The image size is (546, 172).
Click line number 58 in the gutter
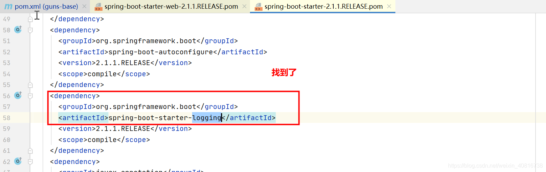[6, 118]
